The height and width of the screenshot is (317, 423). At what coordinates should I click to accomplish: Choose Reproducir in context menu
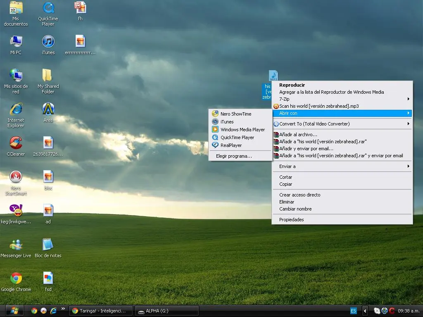point(342,85)
